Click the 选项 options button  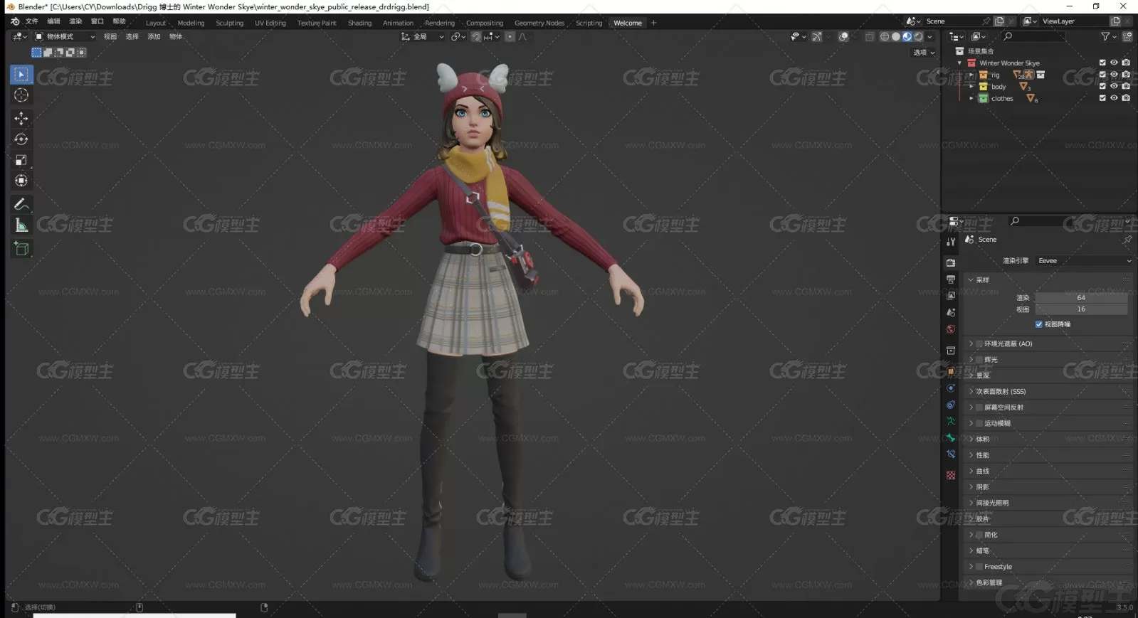pos(924,53)
